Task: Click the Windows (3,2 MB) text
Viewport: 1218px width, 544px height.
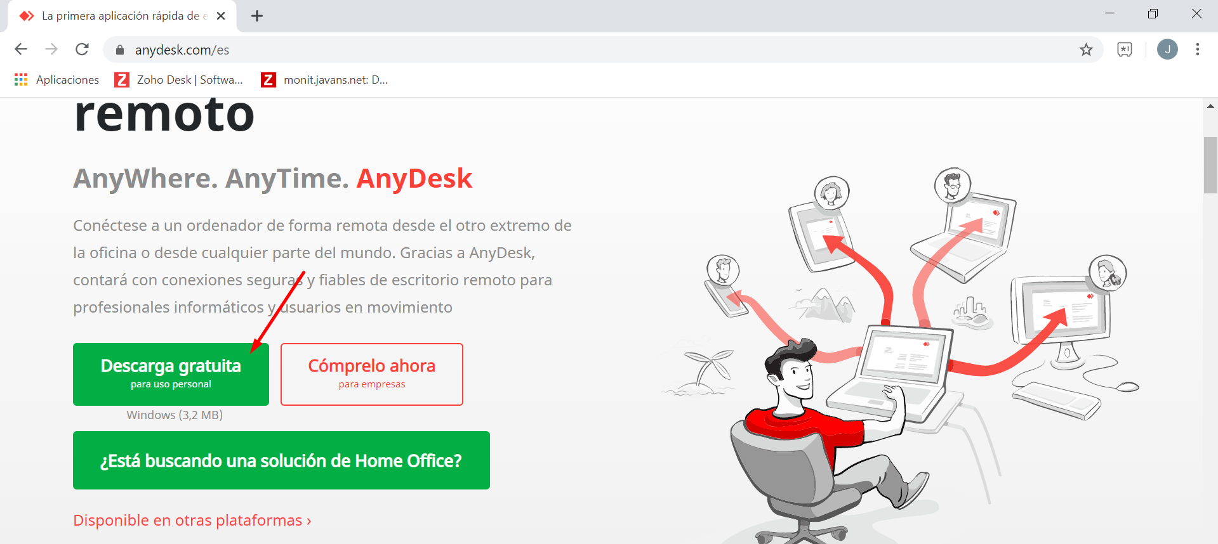Action: point(175,415)
